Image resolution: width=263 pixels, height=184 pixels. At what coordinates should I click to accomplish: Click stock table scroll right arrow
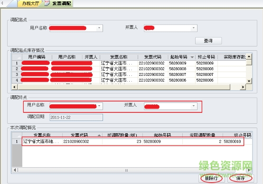point(243,87)
